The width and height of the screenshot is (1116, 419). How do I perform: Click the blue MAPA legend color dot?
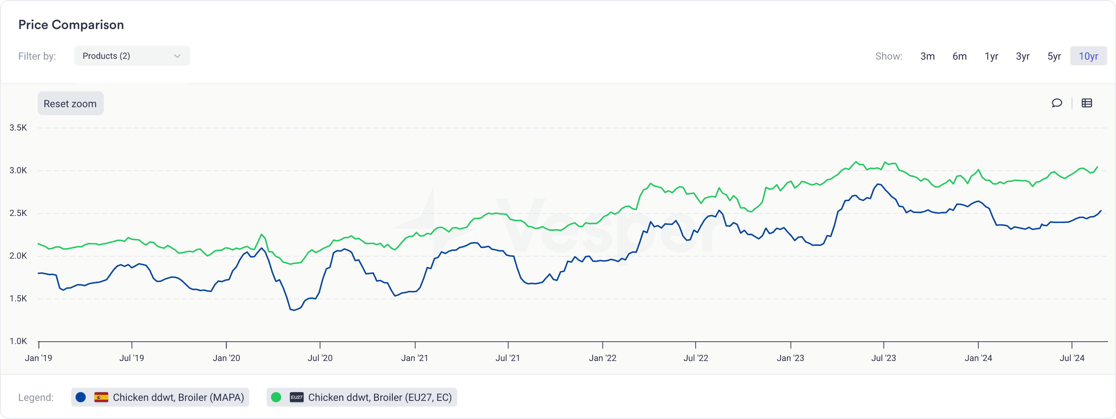[x=81, y=397]
